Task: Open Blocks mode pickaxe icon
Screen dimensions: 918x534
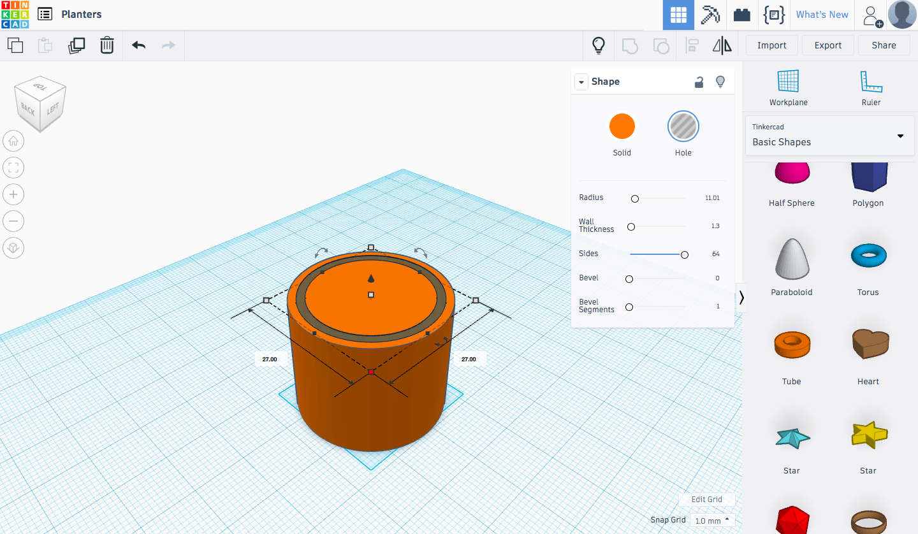Action: click(710, 15)
